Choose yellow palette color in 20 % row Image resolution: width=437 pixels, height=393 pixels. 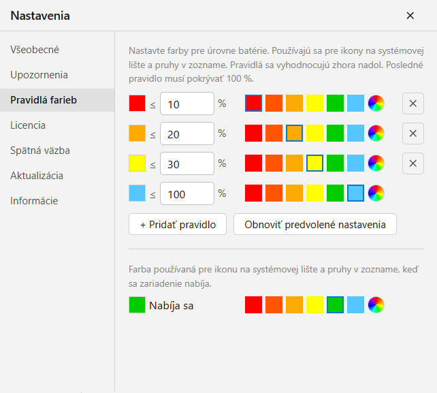(314, 133)
